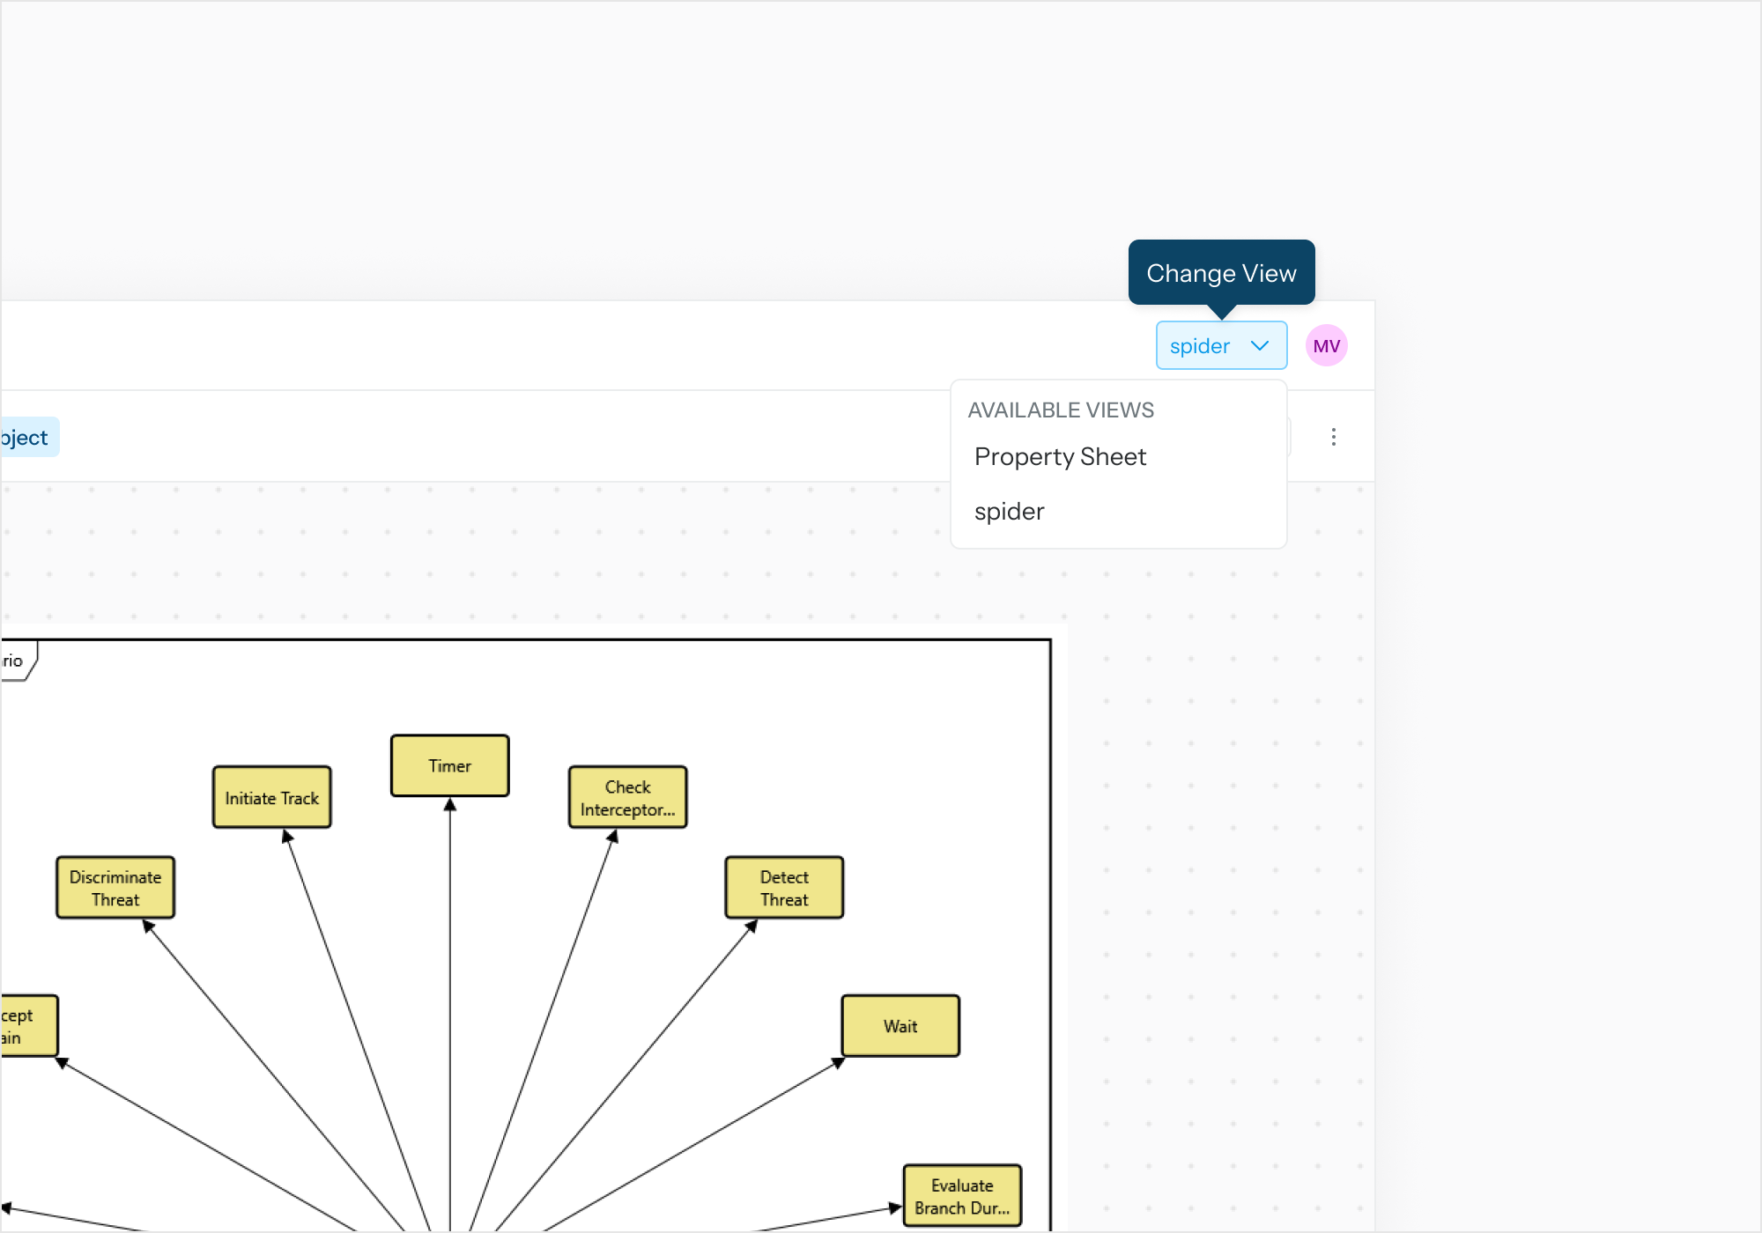Select the Discriminate Threat node
Viewport: 1762px width, 1233px height.
115,888
